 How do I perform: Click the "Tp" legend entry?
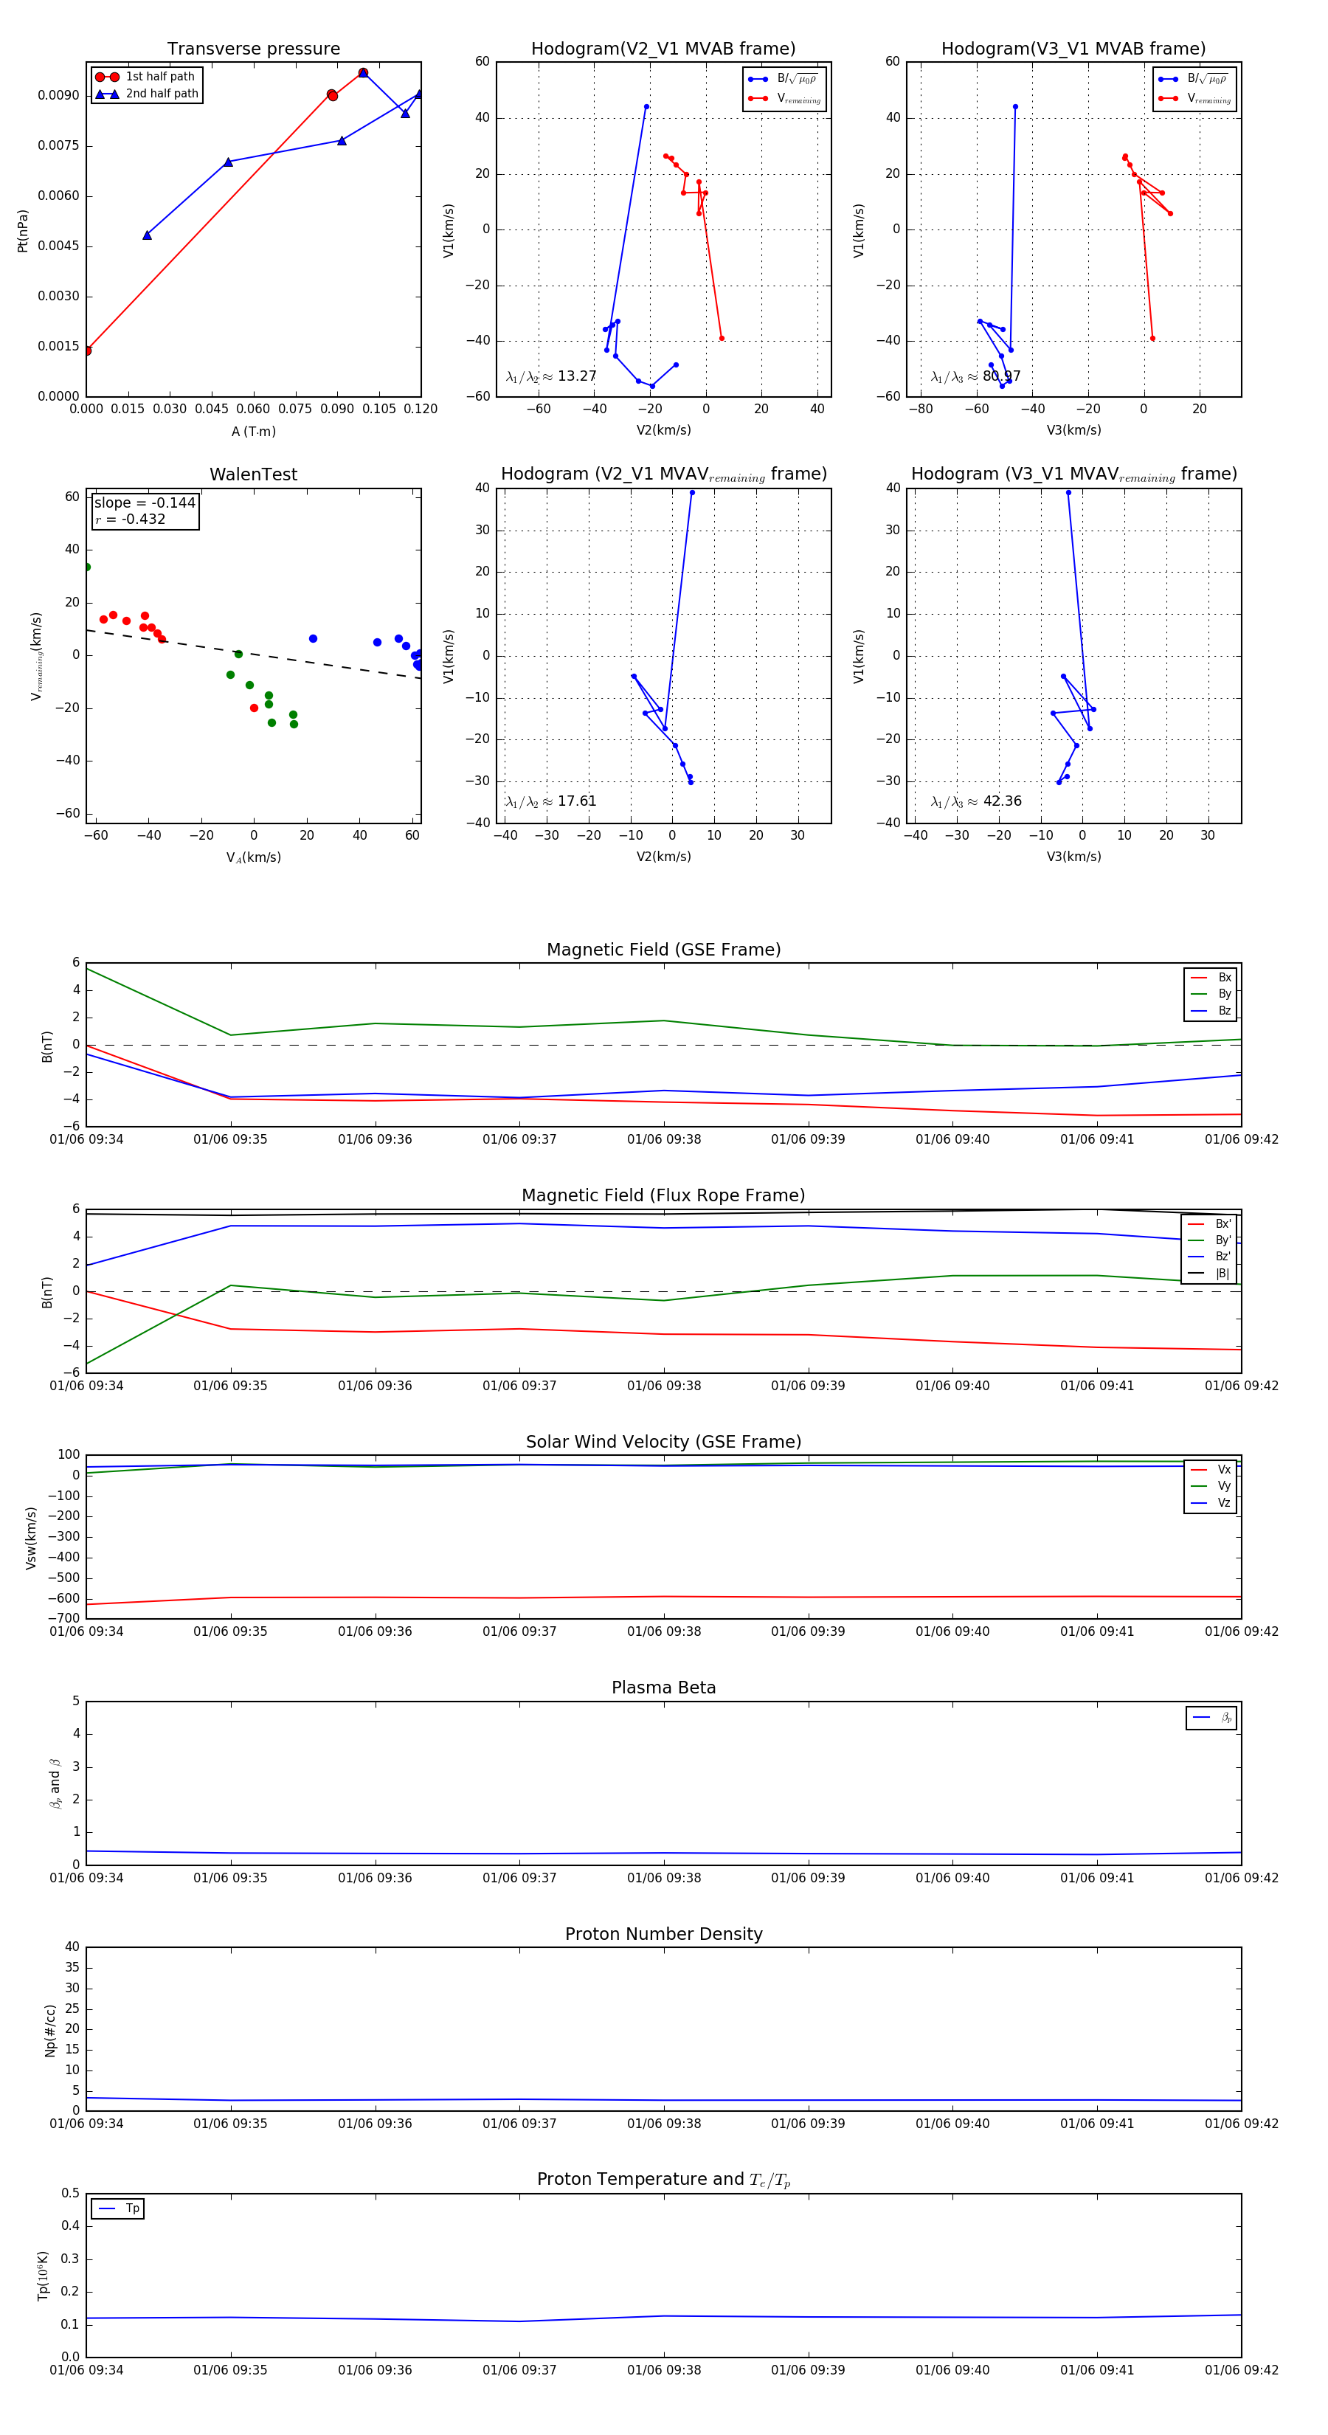119,2208
